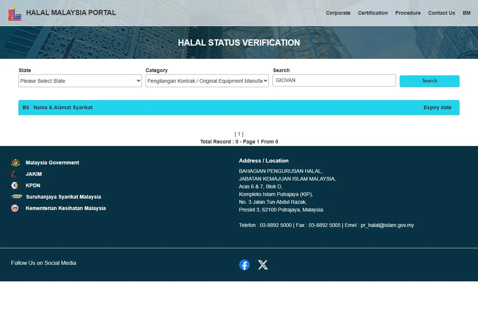The image size is (478, 331).
Task: Click the Nama & Alamat Syarikat header
Action: pos(63,107)
